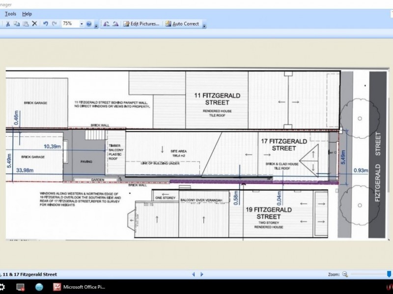Open Help via the question mark icon
Image resolution: width=393 pixels, height=294 pixels.
pos(89,24)
